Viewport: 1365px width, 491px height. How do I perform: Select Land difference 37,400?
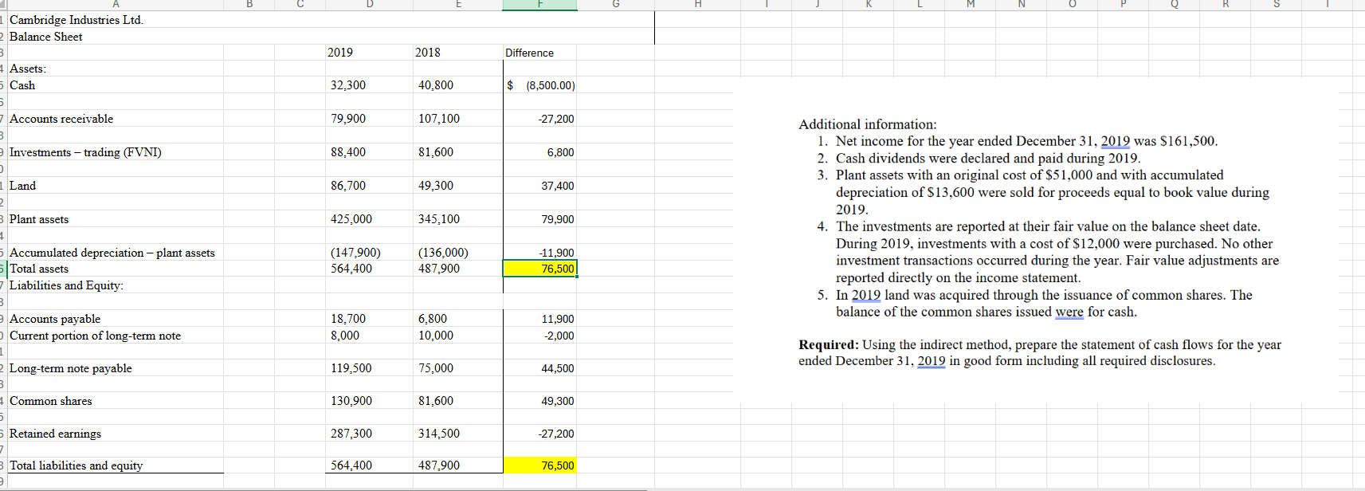tap(558, 186)
